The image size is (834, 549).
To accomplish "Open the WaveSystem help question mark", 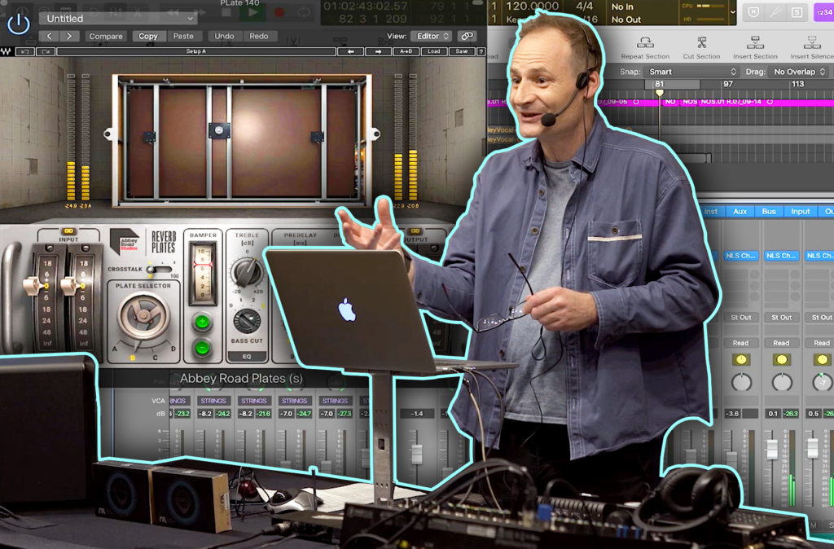I will tap(481, 51).
